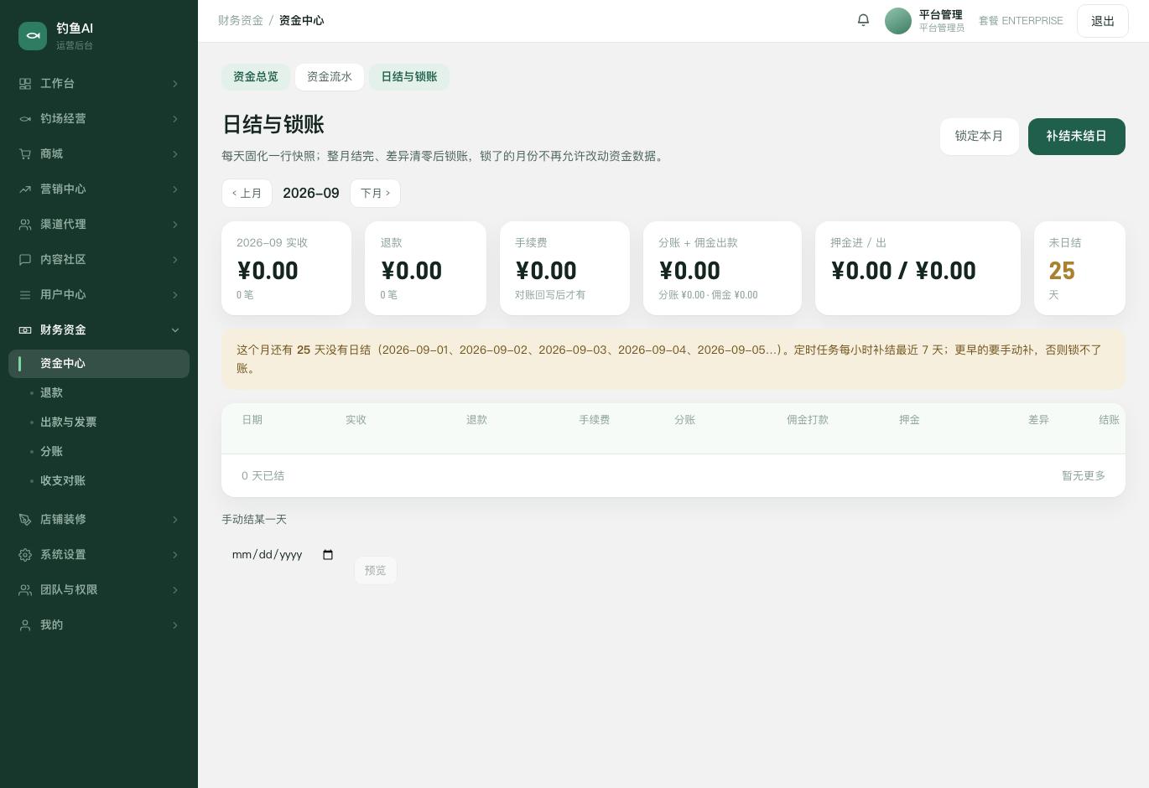Click the 钓场经营 fish icon
Image resolution: width=1149 pixels, height=788 pixels.
pyautogui.click(x=25, y=119)
